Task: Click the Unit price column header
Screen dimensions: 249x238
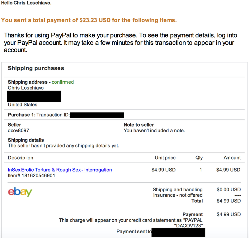Action: tap(165, 158)
